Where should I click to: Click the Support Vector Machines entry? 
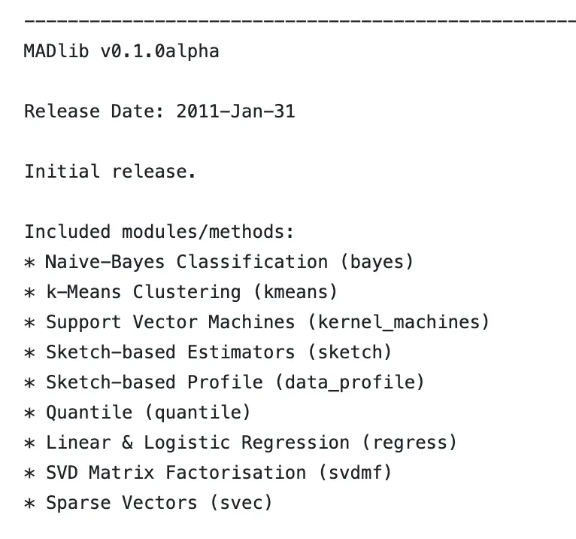pos(171,322)
